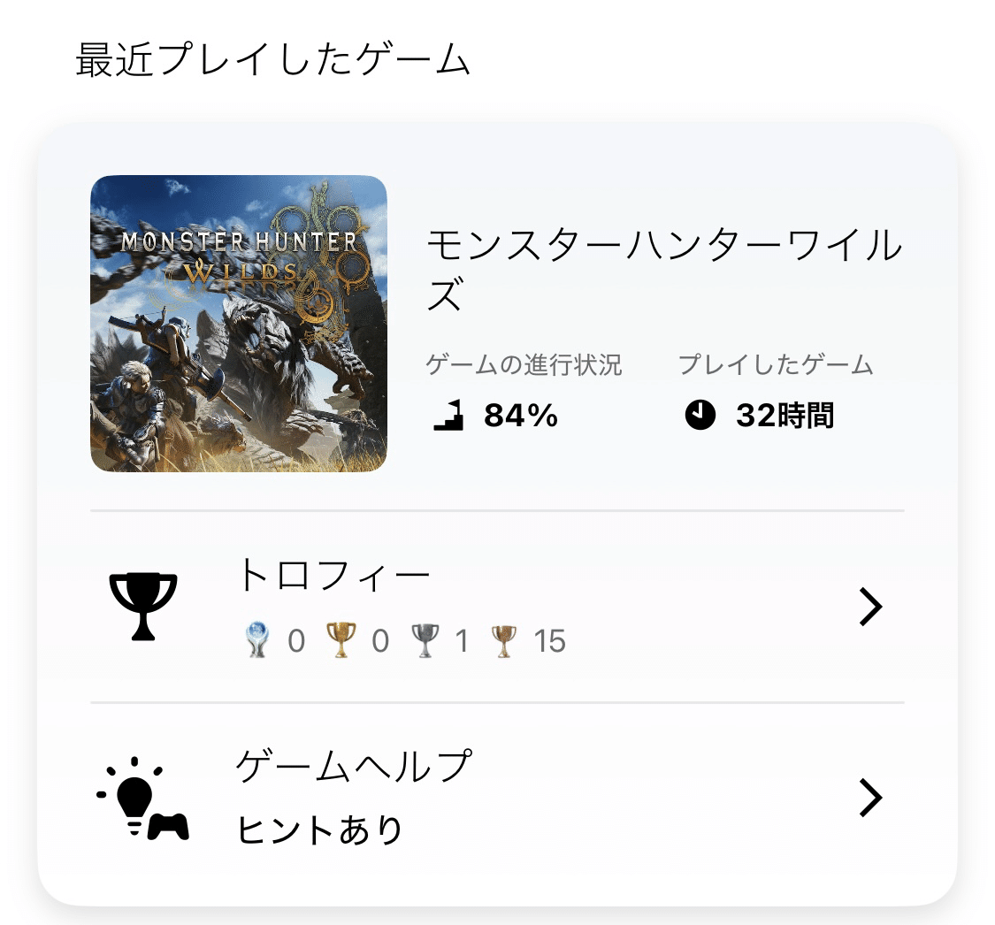
Task: Select the large trophy icon in the trophies row
Action: [x=142, y=604]
